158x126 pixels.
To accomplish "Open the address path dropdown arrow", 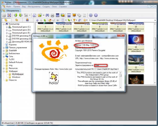I will (155, 20).
